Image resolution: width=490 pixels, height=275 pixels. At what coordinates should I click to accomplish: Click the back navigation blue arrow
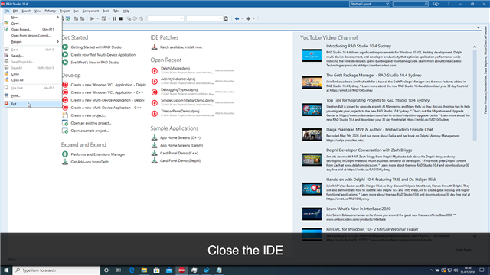pyautogui.click(x=237, y=18)
